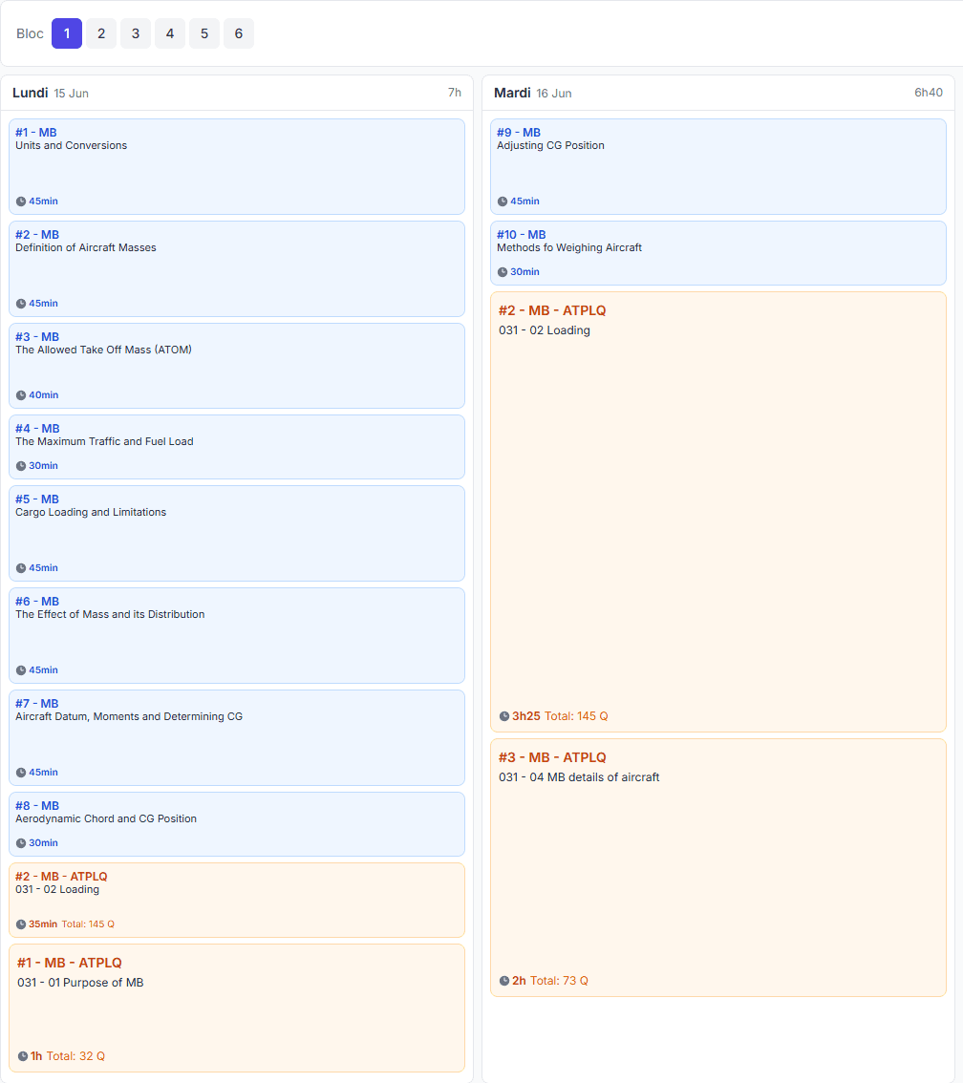Open Bloc 6 tab
Image resolution: width=963 pixels, height=1083 pixels.
coord(238,33)
